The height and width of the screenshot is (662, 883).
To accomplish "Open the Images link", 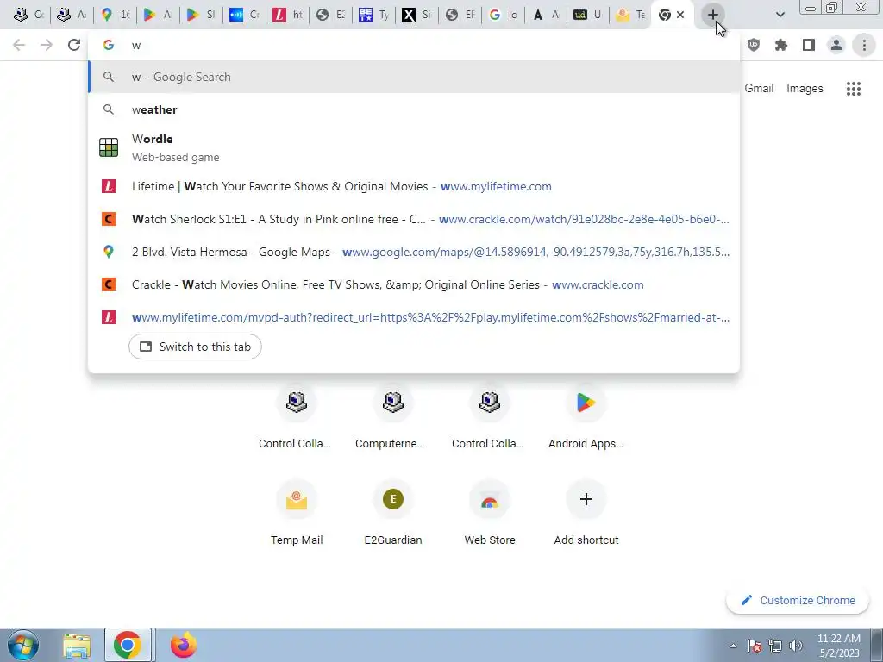I will click(x=805, y=89).
